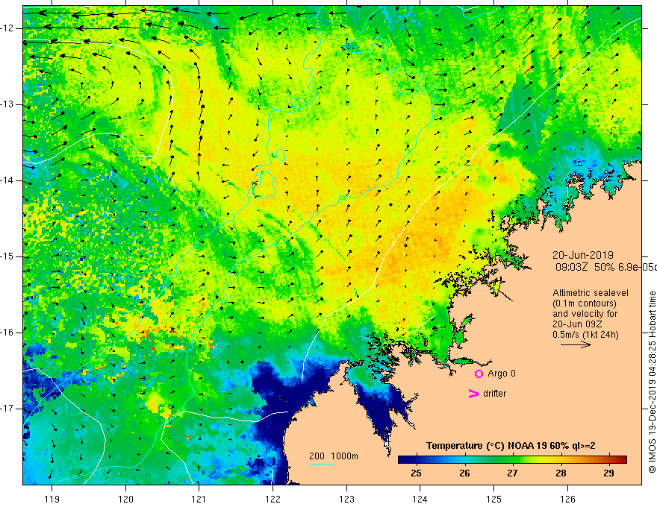Click the magenta Argo 0 circle marker
This screenshot has height=507, width=657.
coord(479,374)
